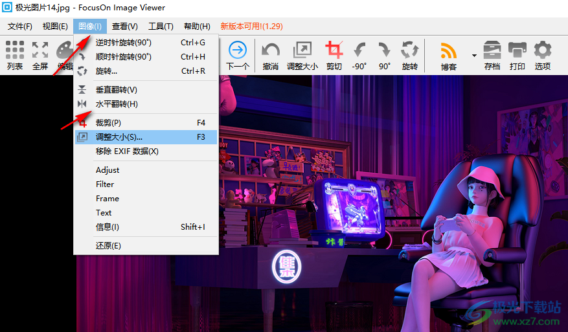Open the 工具(T) menu
This screenshot has height=332, width=568.
coord(161,27)
